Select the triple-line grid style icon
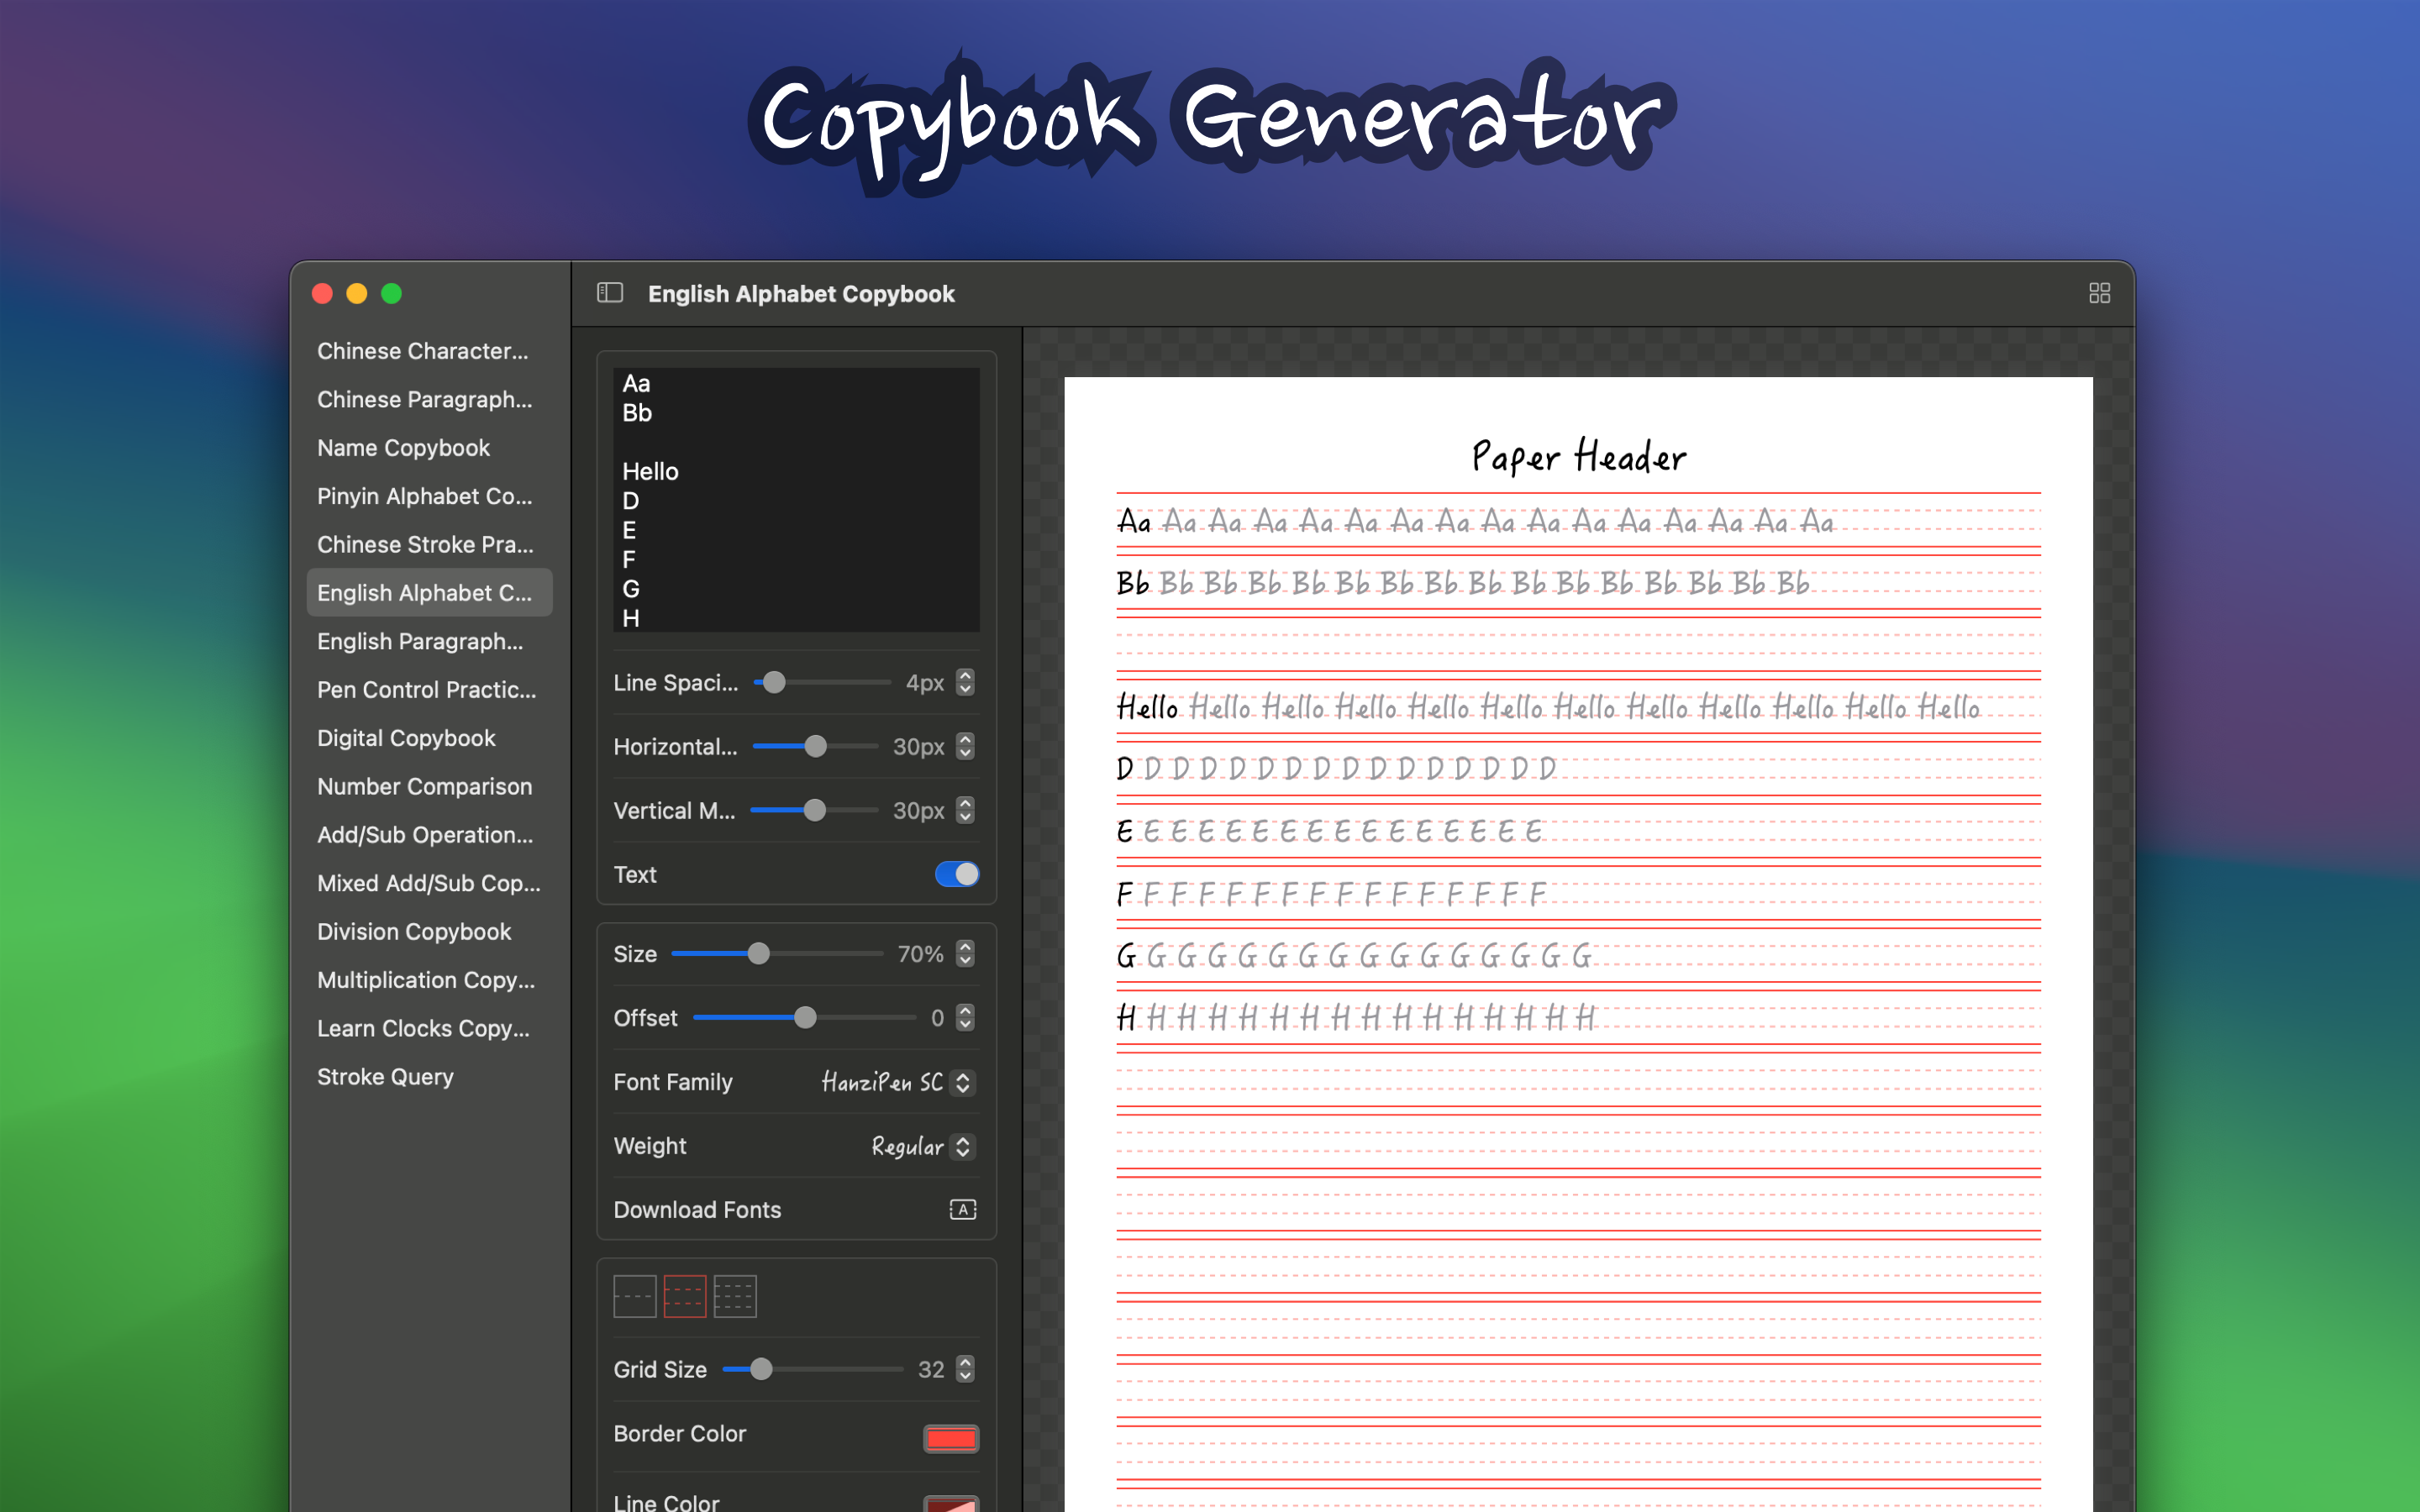This screenshot has width=2420, height=1512. [x=735, y=1295]
